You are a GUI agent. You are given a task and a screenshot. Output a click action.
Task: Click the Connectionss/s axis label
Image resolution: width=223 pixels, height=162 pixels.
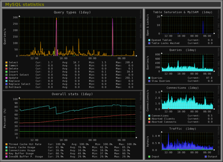pyautogui.click(x=148, y=100)
